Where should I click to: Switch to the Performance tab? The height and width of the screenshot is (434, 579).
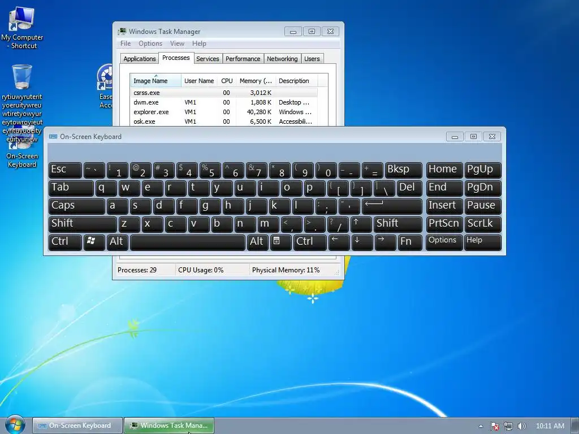[243, 59]
